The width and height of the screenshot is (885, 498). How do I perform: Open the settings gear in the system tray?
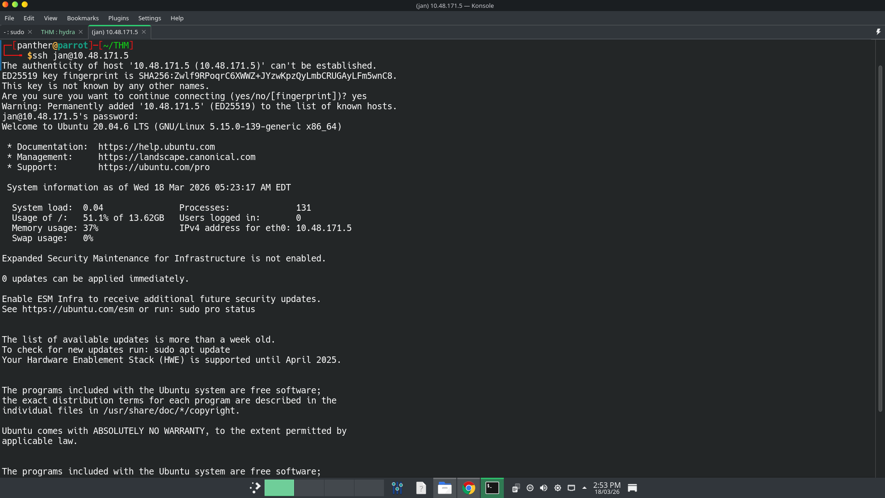(558, 487)
